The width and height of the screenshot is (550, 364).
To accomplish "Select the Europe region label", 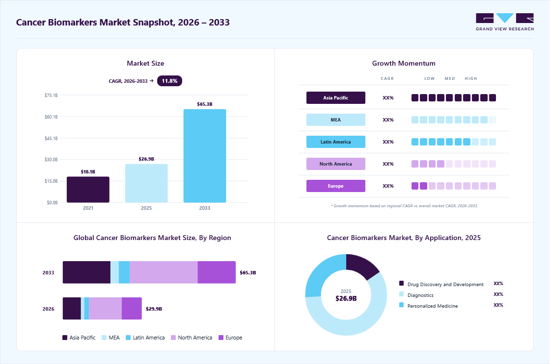I will click(336, 186).
